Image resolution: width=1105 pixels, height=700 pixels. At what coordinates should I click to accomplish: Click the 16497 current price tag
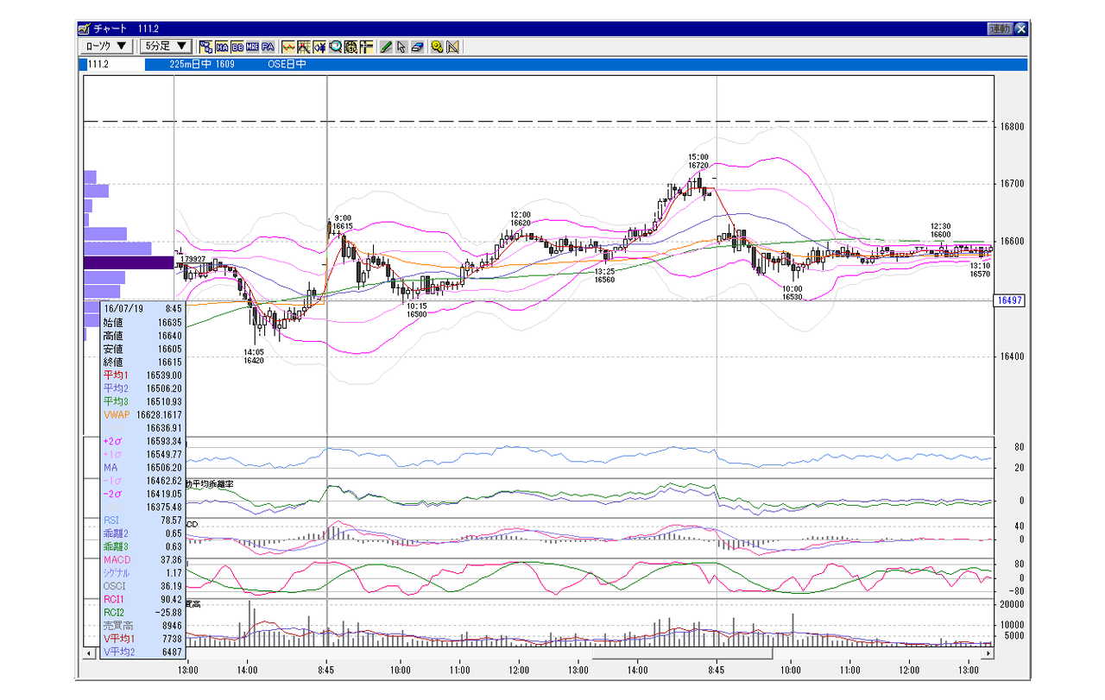[1008, 300]
